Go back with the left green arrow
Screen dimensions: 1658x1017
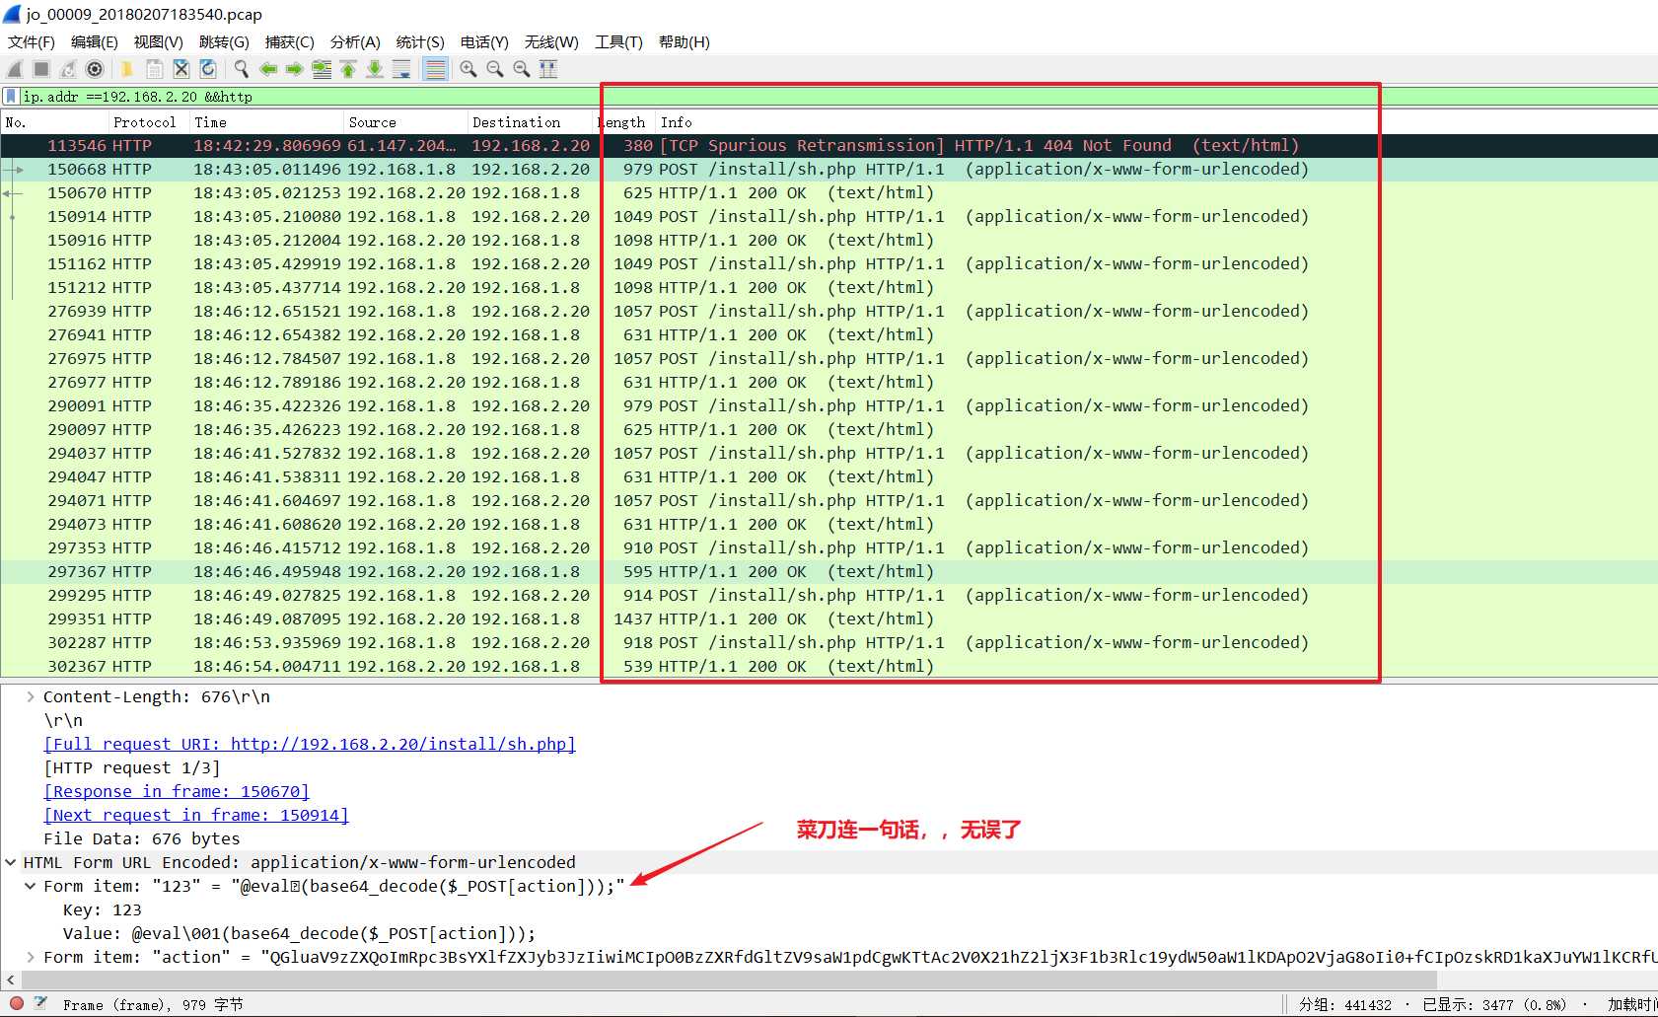click(x=267, y=69)
